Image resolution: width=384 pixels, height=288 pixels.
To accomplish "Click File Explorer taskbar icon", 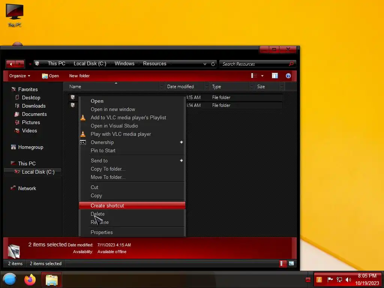I will click(x=51, y=280).
